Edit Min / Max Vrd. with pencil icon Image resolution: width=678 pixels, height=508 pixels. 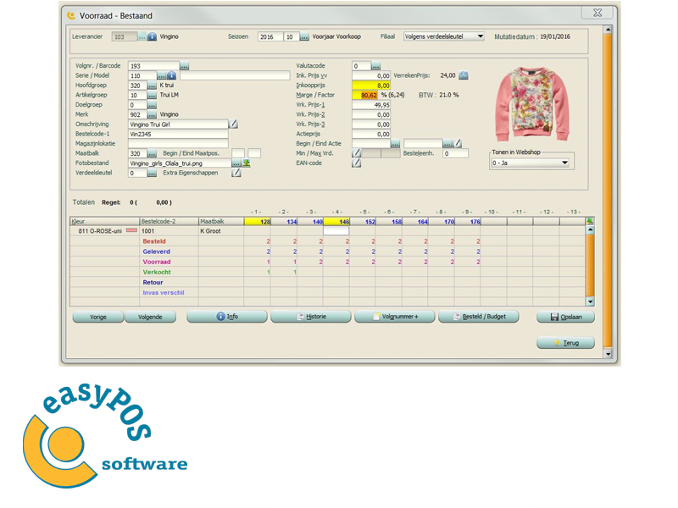[x=356, y=153]
